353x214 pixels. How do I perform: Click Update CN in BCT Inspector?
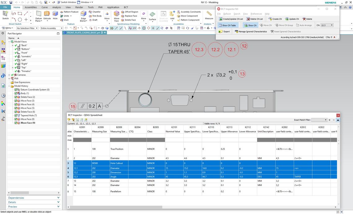coord(292,19)
